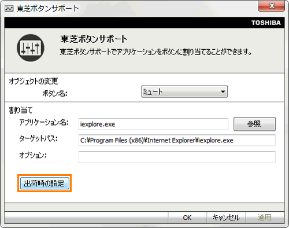Click the description sentence under the heading
The width and height of the screenshot is (289, 228).
tap(156, 52)
